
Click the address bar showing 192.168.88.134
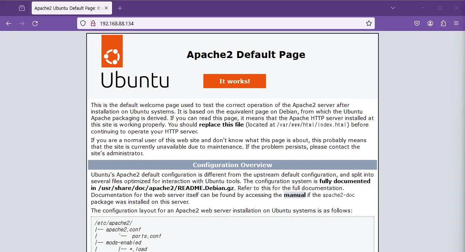226,23
